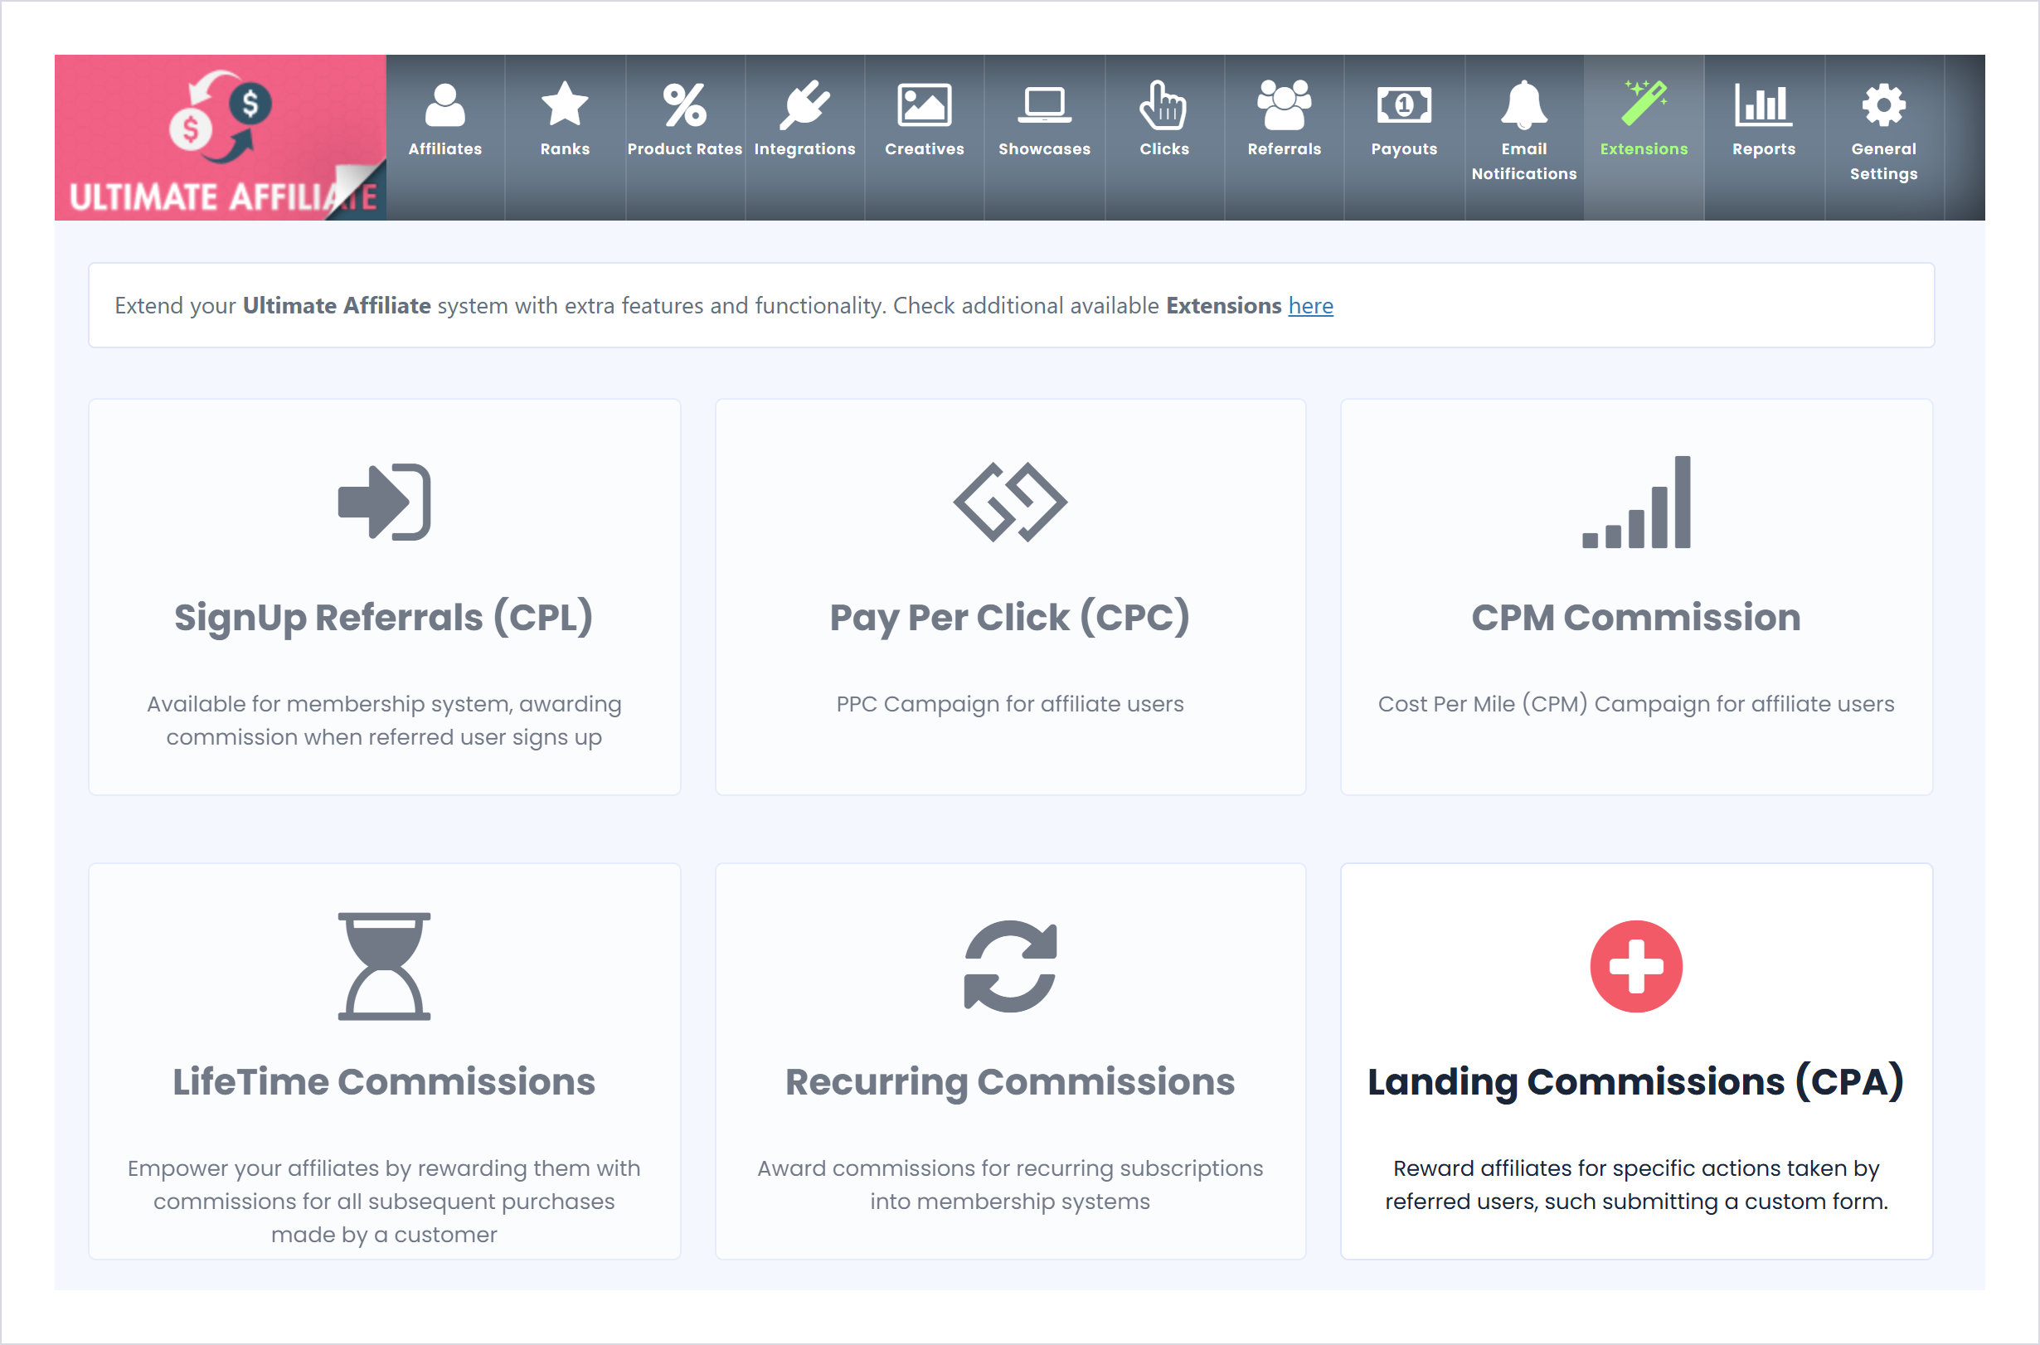The height and width of the screenshot is (1345, 2040).
Task: Click the Landing Commissions red plus icon
Action: pyautogui.click(x=1636, y=966)
